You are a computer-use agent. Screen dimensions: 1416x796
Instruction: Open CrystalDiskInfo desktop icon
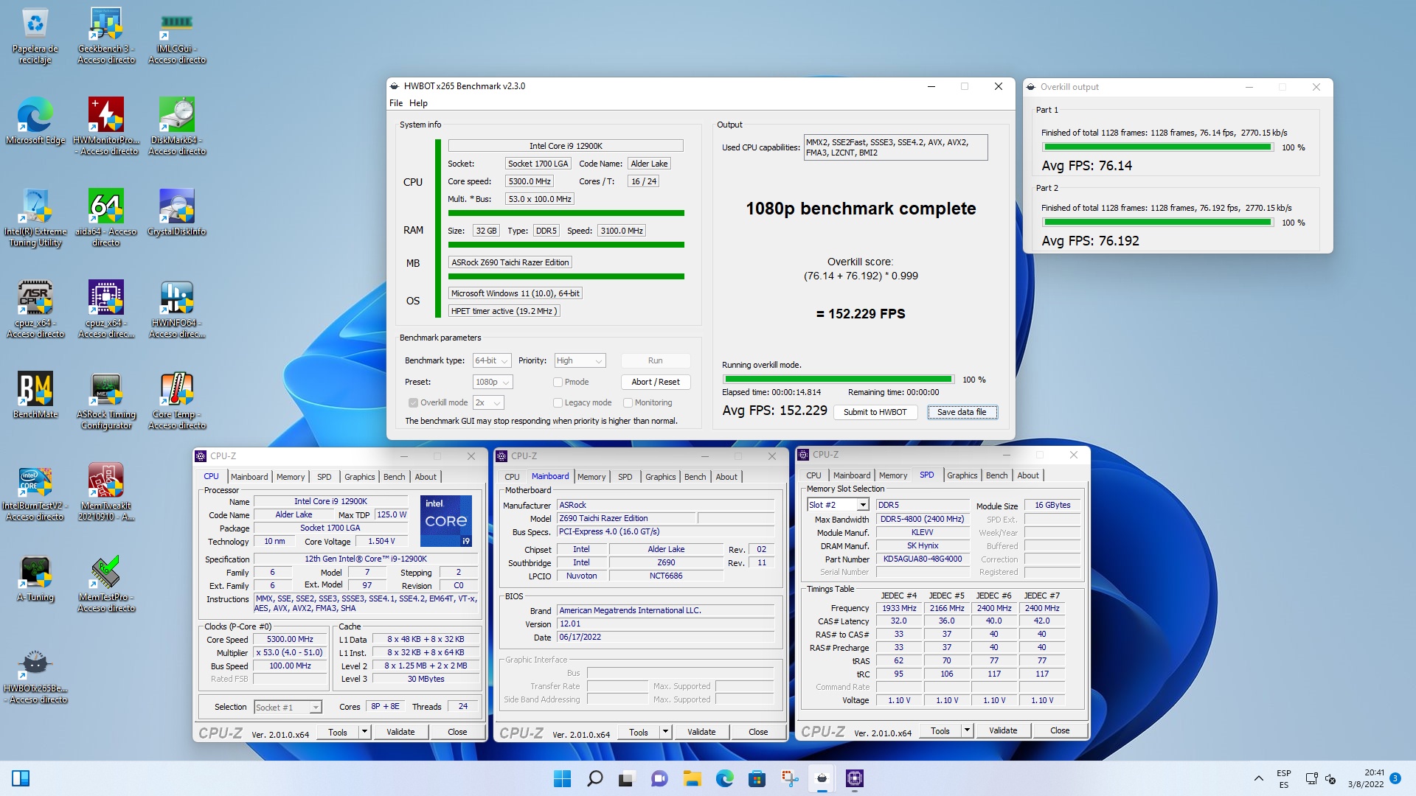177,213
